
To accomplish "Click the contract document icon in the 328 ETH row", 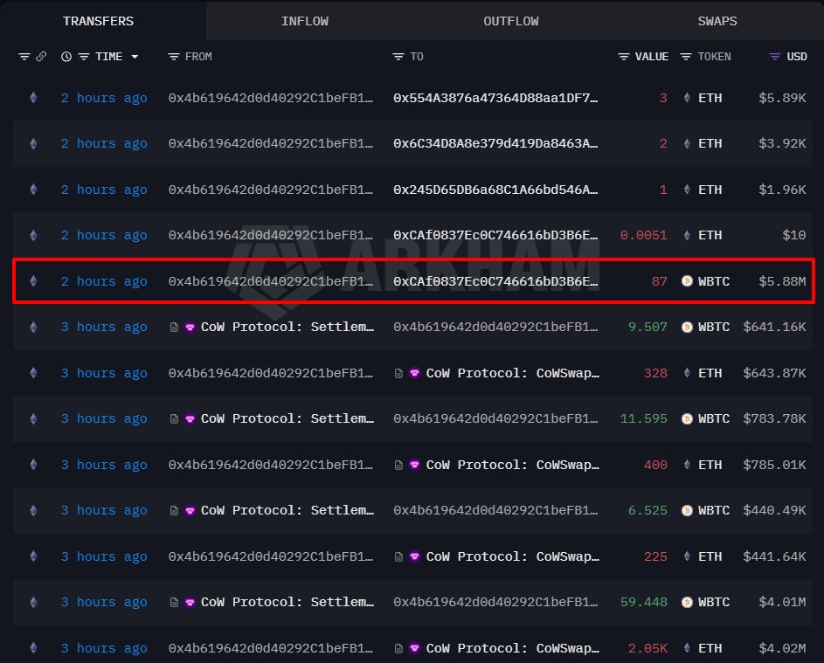I will click(398, 374).
